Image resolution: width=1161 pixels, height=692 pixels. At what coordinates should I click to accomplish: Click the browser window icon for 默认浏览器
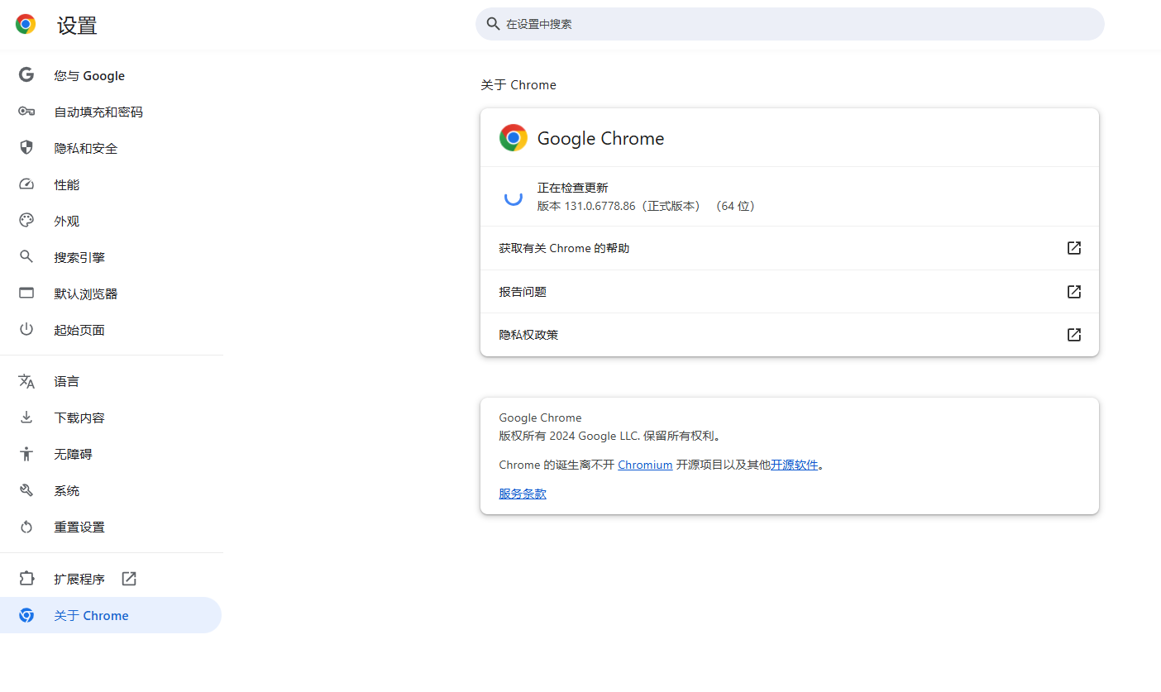(26, 294)
